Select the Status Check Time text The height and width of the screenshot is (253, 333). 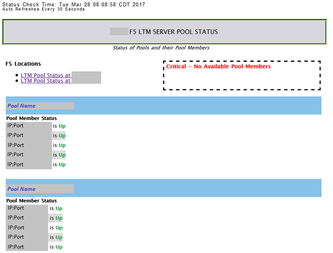point(74,4)
